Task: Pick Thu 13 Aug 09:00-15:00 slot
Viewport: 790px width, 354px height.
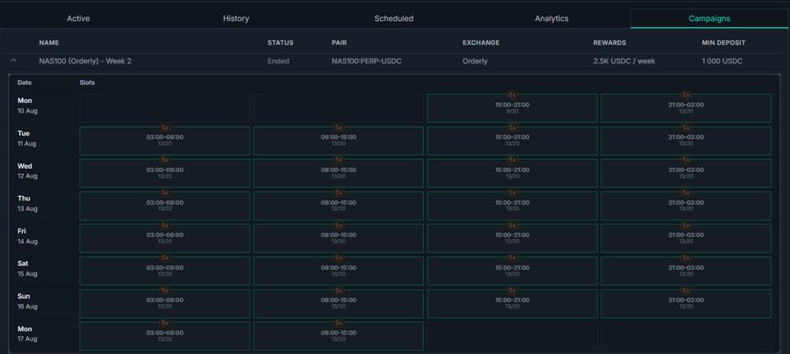Action: [338, 206]
